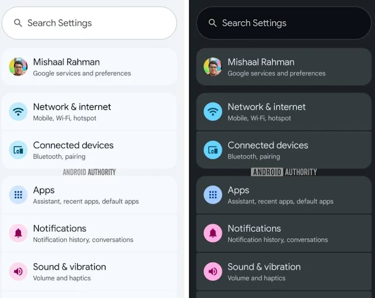The image size is (375, 298).
Task: Click 'Bluetooth, pairing' subtitle in light theme
Action: pos(59,156)
